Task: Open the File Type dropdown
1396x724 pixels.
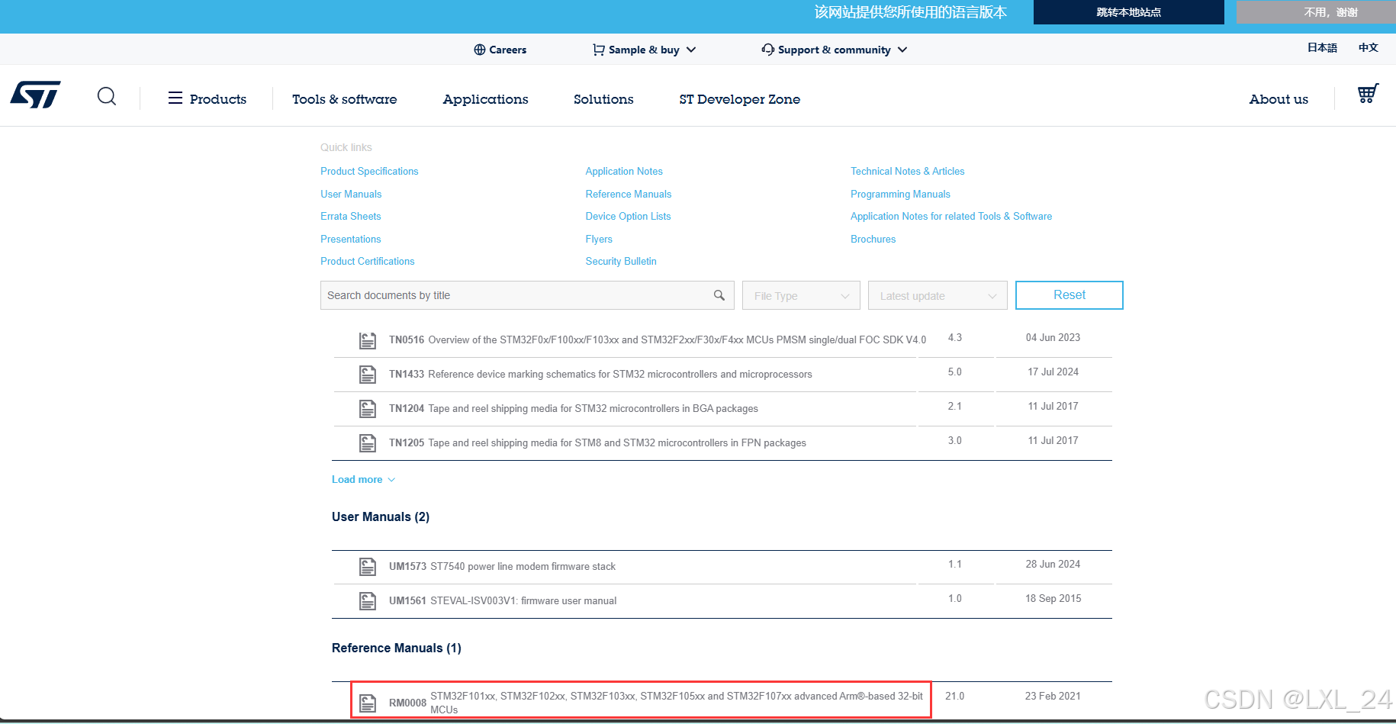Action: pyautogui.click(x=801, y=295)
